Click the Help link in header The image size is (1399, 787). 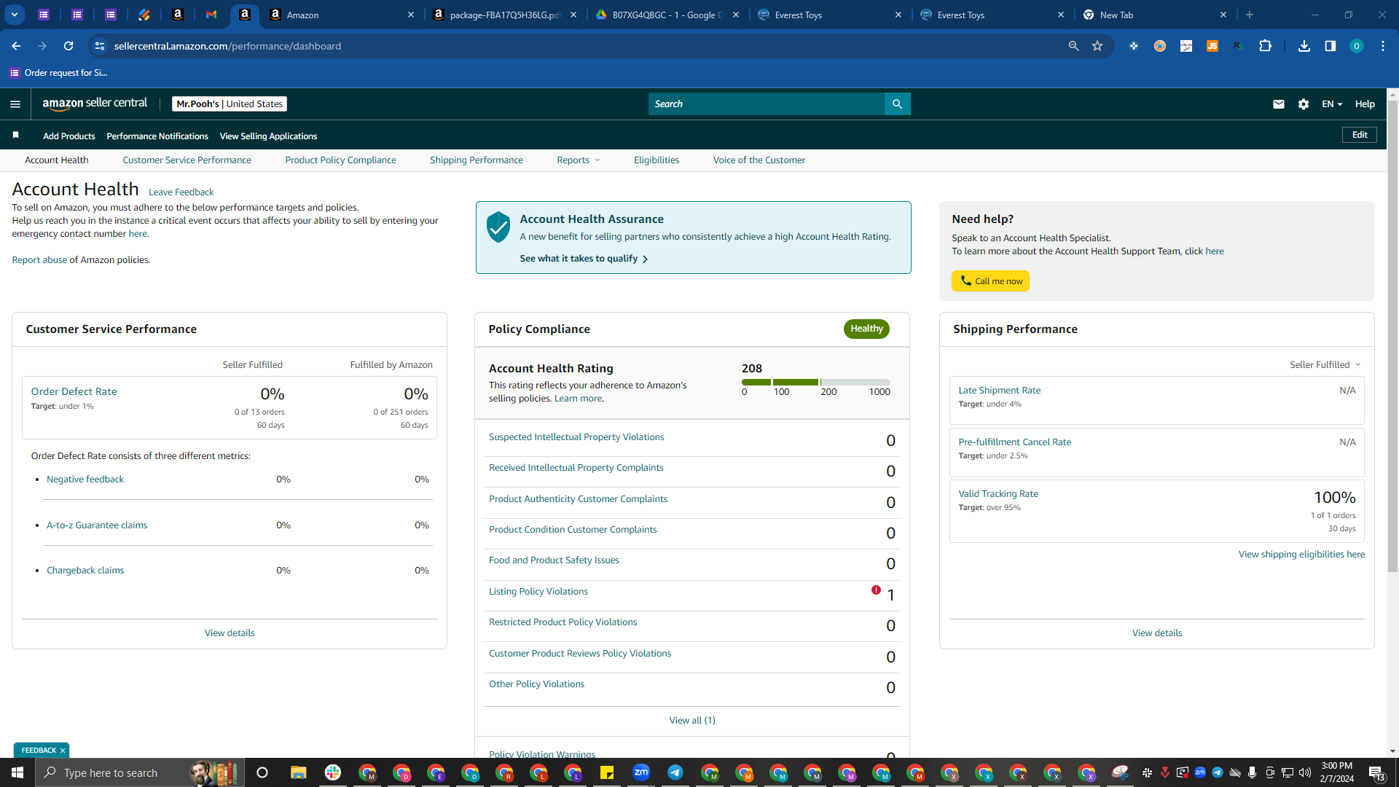(1364, 104)
